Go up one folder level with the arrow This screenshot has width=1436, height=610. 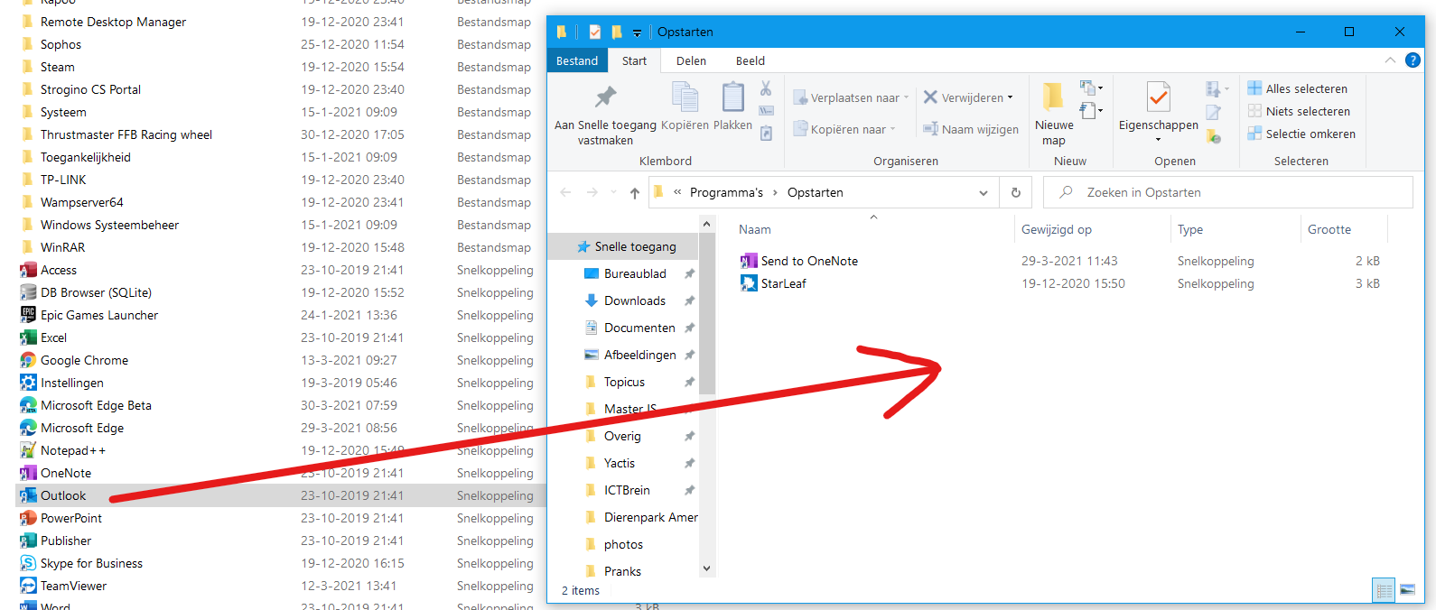pos(635,192)
